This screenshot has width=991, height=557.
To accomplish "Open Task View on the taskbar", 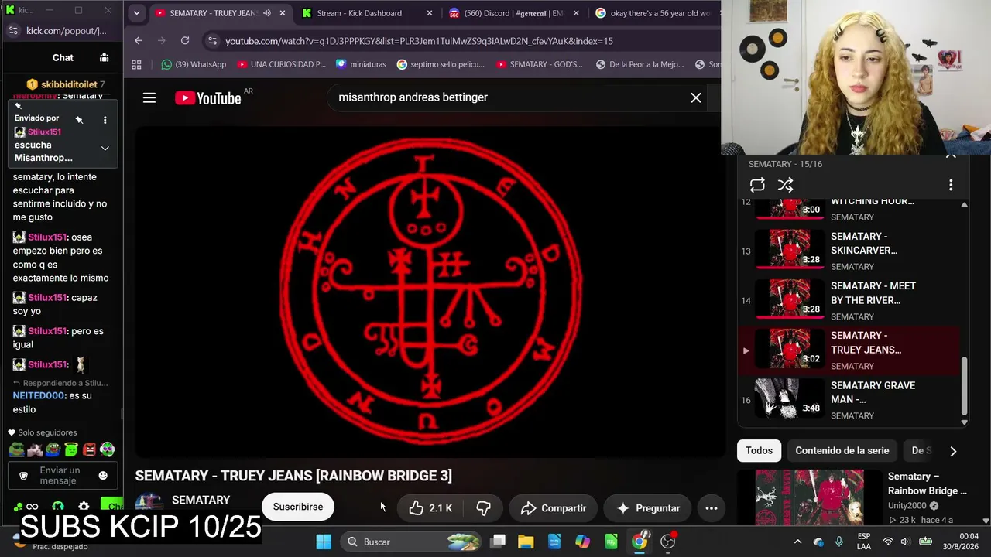I will (x=498, y=542).
